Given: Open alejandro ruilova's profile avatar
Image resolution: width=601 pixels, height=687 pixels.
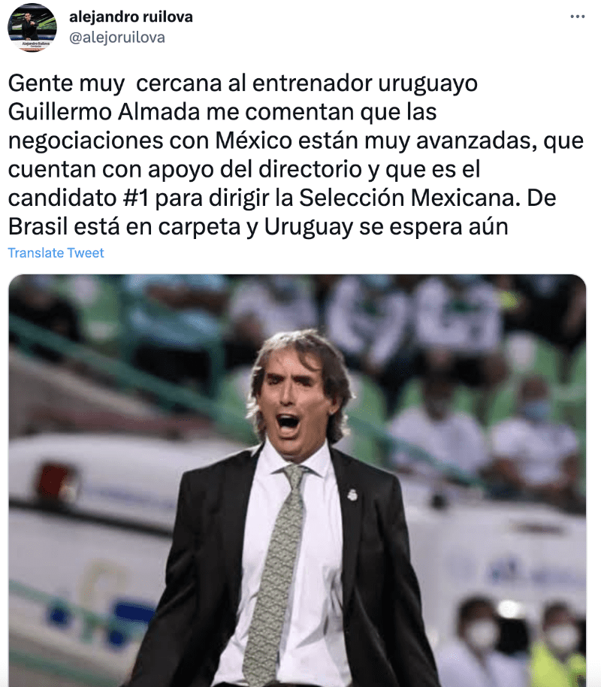Looking at the screenshot, I should [32, 27].
